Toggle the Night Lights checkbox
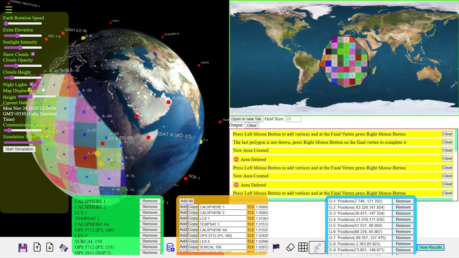Screen dimensions: 459x258 [31, 84]
